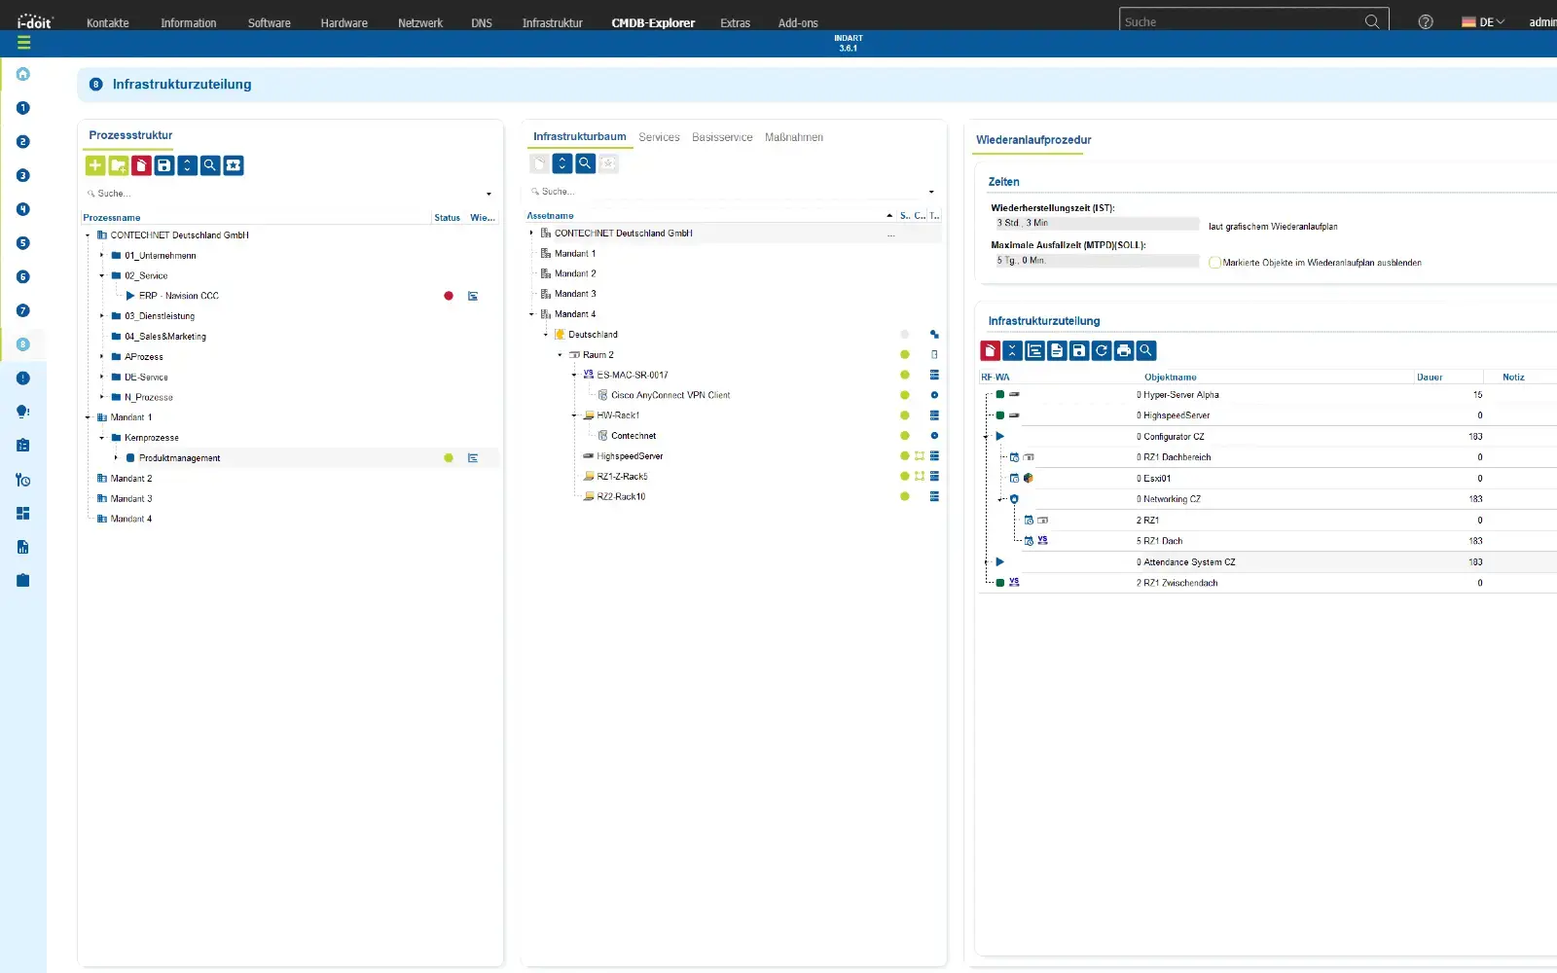Toggle green RF status for Hyper-Server Alpha
Image resolution: width=1557 pixels, height=973 pixels.
coord(998,395)
